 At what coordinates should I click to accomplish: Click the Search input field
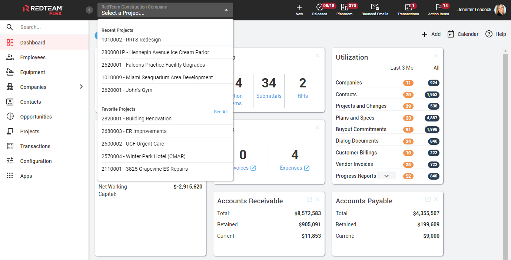(48, 27)
